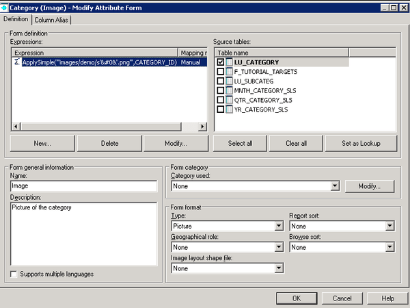
Task: Click the Mapping column header
Action: (193, 53)
